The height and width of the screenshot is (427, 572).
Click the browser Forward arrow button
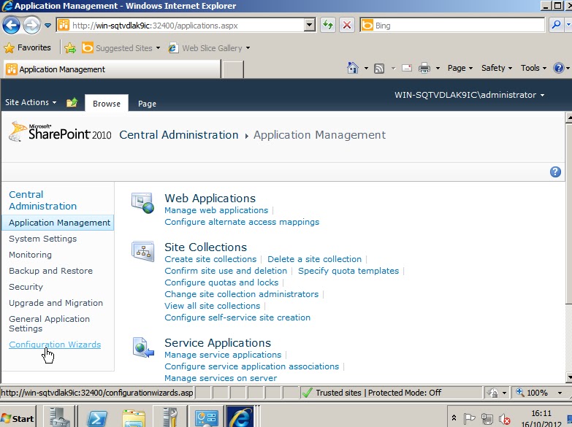pyautogui.click(x=31, y=25)
